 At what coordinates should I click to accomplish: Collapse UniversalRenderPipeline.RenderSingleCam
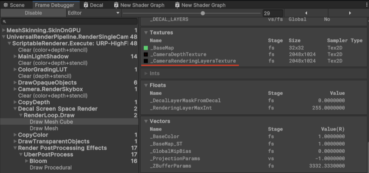pos(4,37)
